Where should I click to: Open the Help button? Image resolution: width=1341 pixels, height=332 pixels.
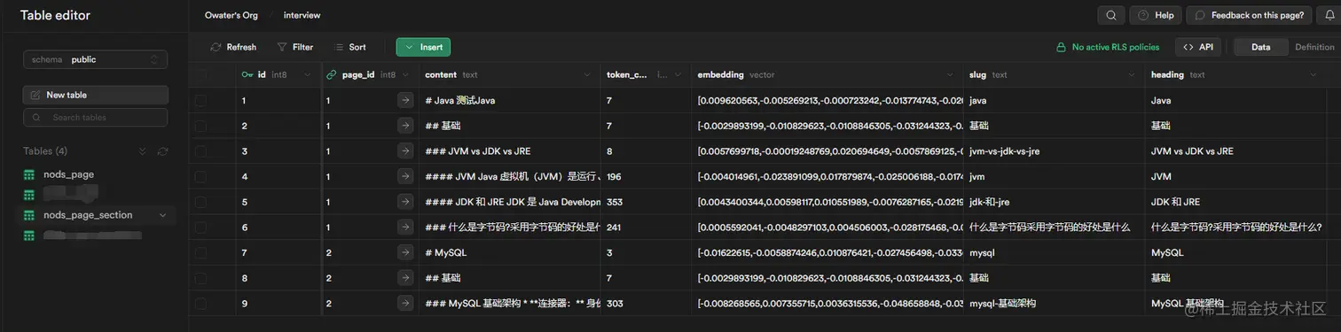coord(1156,15)
